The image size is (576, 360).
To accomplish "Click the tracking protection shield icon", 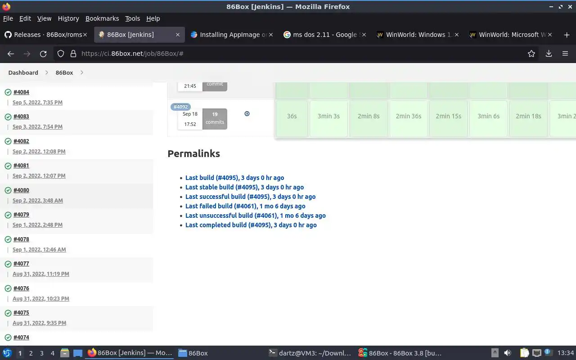I will pyautogui.click(x=61, y=54).
